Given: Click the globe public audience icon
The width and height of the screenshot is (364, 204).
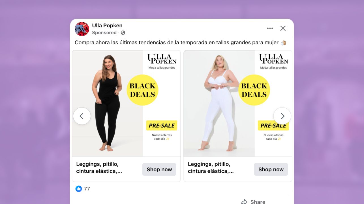Looking at the screenshot, I should tap(123, 33).
